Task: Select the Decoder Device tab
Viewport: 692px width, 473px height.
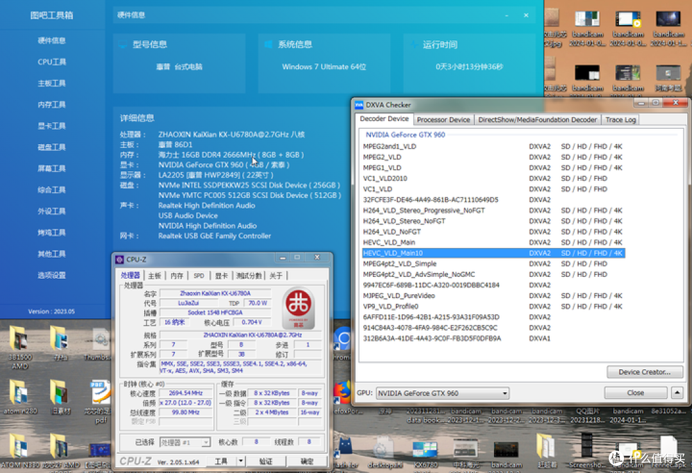Action: tap(384, 119)
